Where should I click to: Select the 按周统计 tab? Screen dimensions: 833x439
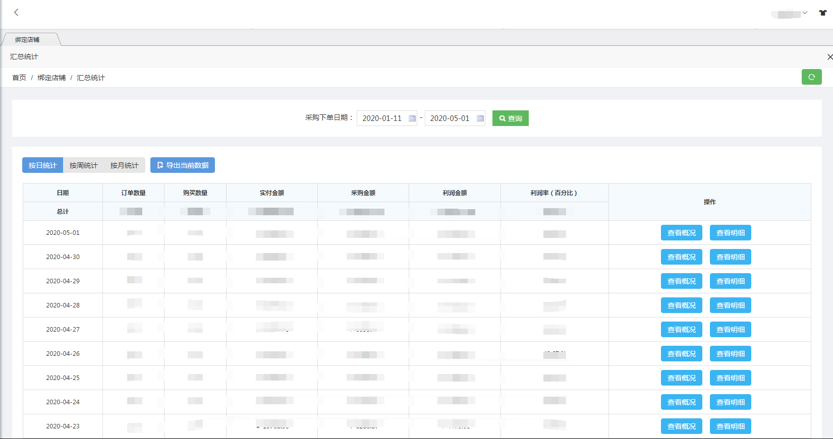point(84,165)
